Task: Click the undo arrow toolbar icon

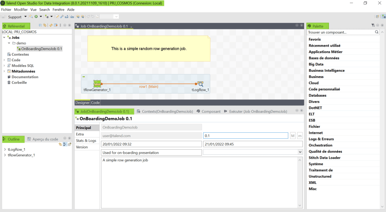Action: tap(88, 17)
